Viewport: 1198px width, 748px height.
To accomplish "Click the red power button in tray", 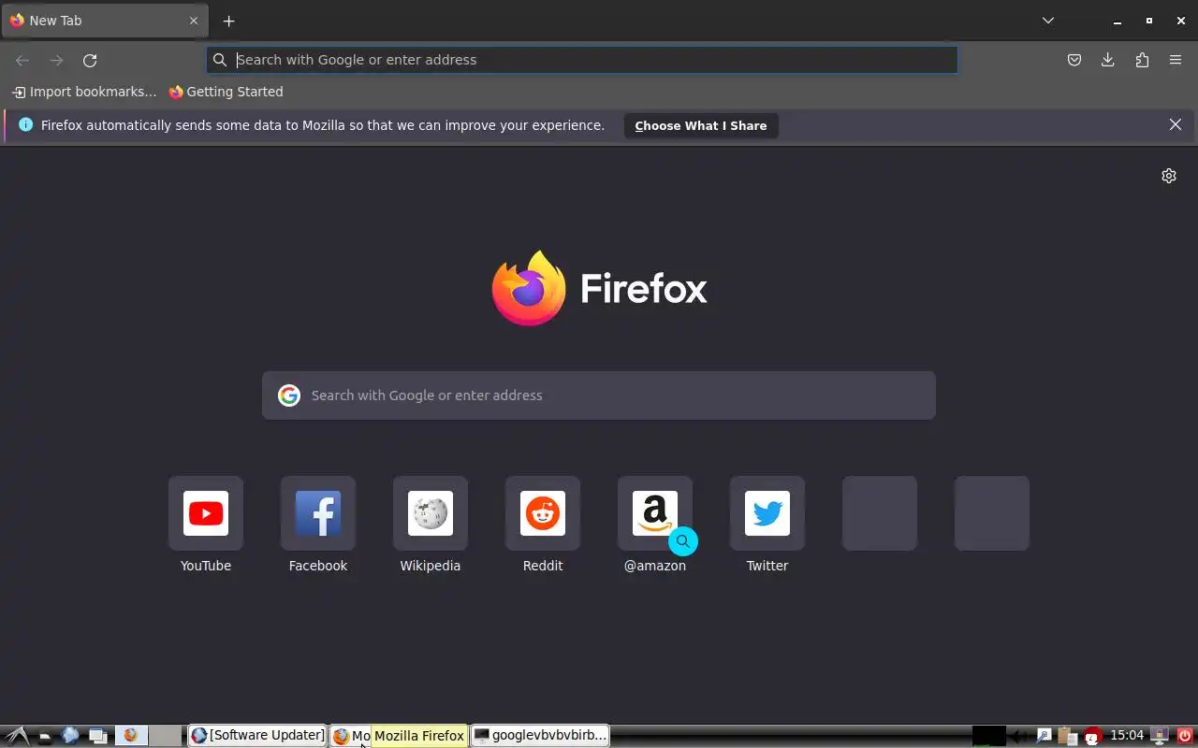I will pyautogui.click(x=1185, y=736).
